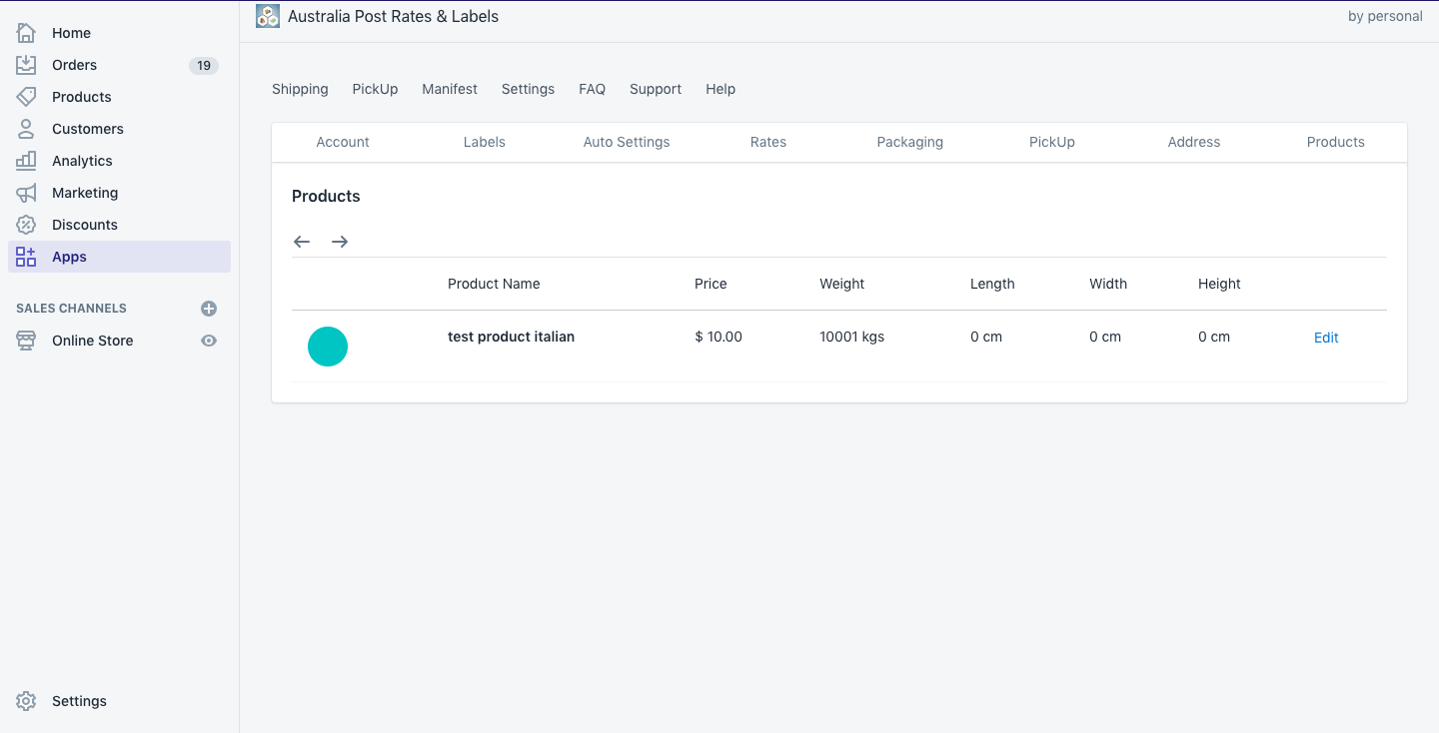
Task: Open the PickUp top menu item
Action: [x=375, y=89]
